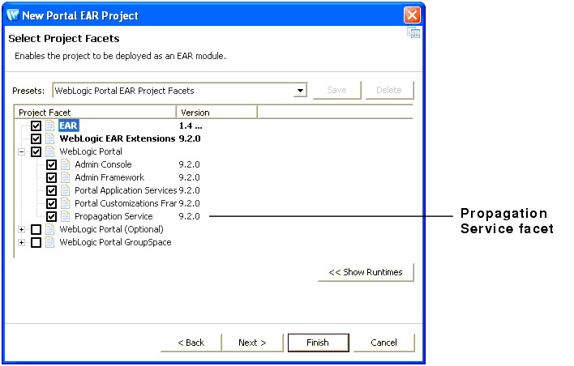Viewport: 574px width, 366px height.
Task: Expand the WebLogic Portal (Optional) node
Action: [22, 230]
